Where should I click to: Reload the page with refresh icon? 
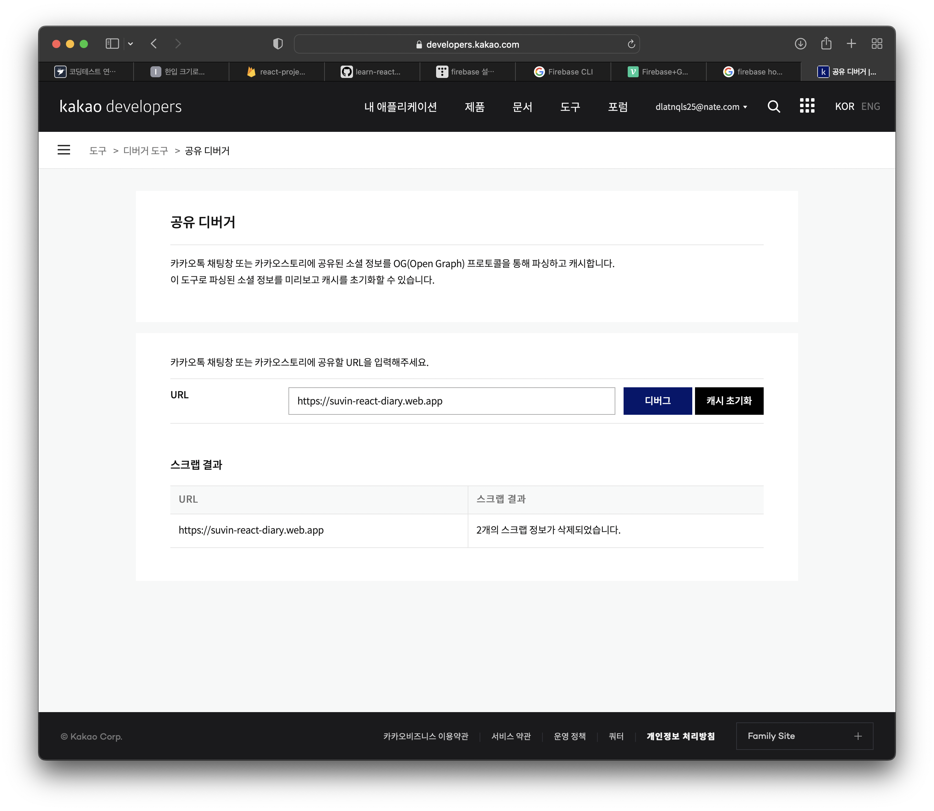(x=631, y=44)
